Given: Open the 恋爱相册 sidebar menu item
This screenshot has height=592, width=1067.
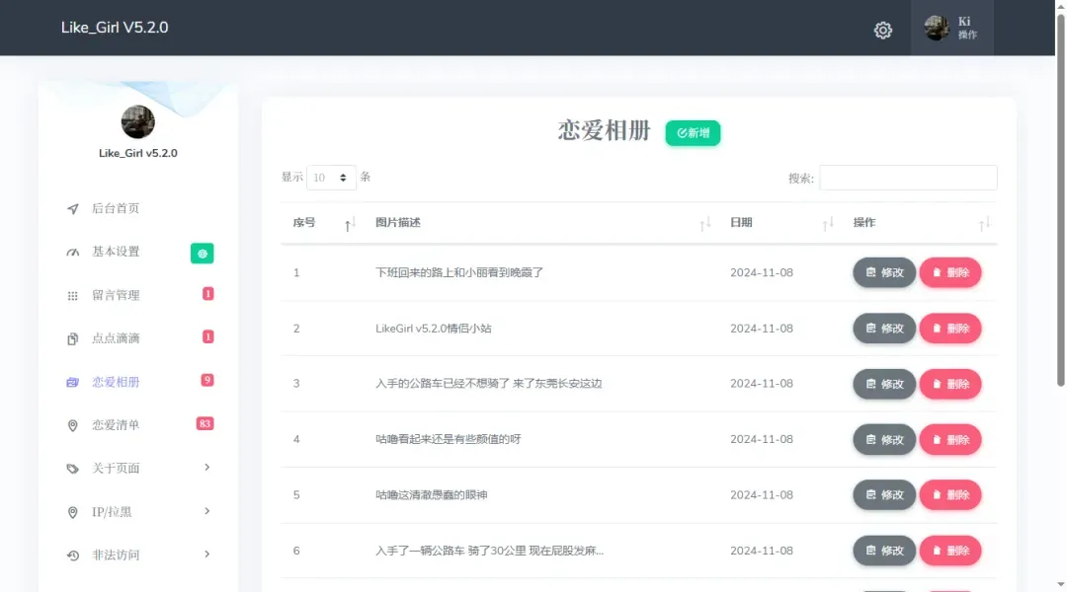Looking at the screenshot, I should tap(116, 382).
